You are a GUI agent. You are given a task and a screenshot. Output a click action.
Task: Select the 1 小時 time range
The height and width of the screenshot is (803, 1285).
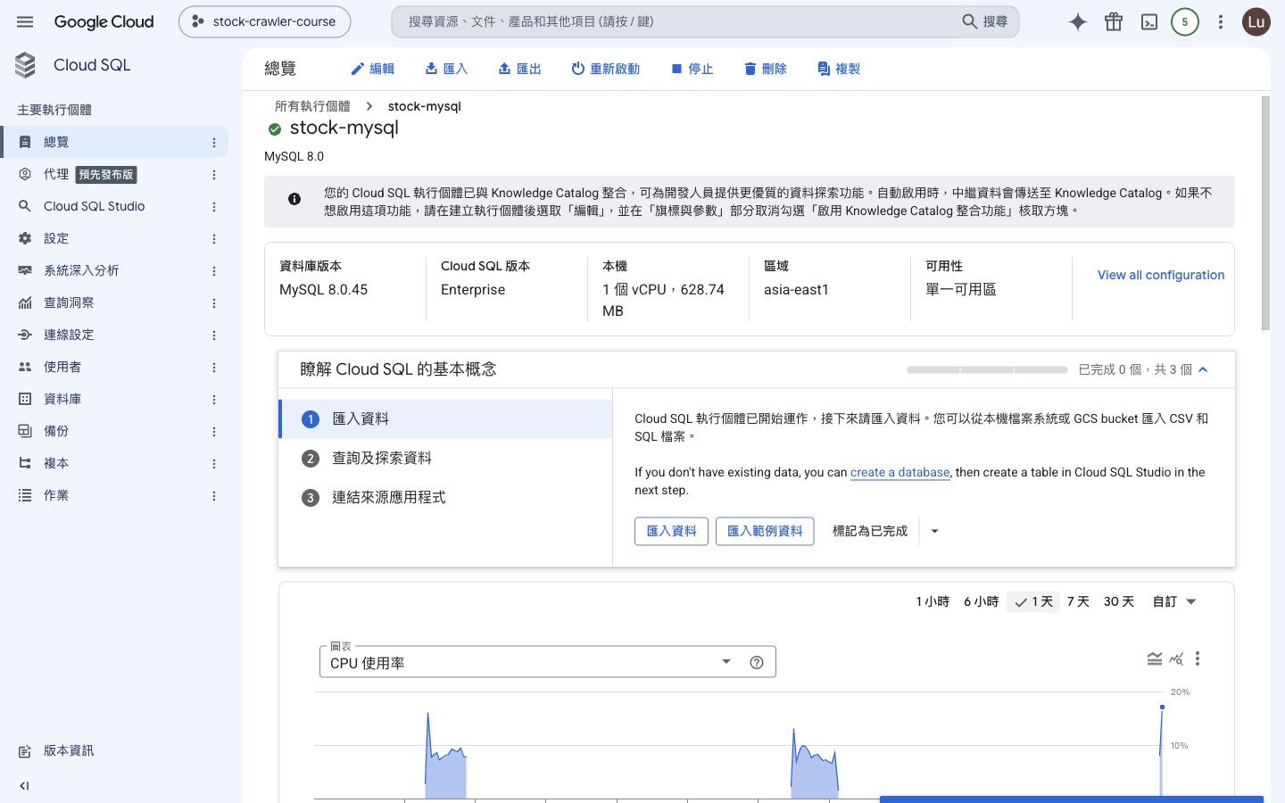click(x=933, y=601)
